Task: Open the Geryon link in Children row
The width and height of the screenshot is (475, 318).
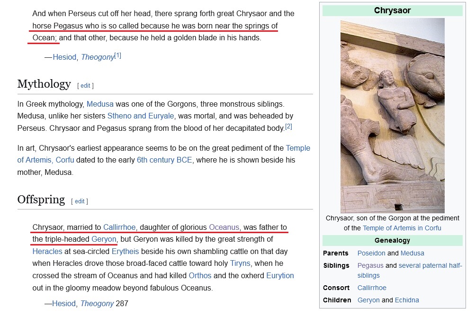Action: click(x=368, y=300)
